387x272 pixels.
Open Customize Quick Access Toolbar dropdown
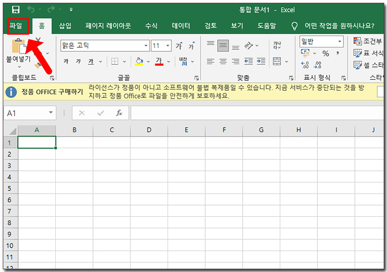(71, 9)
